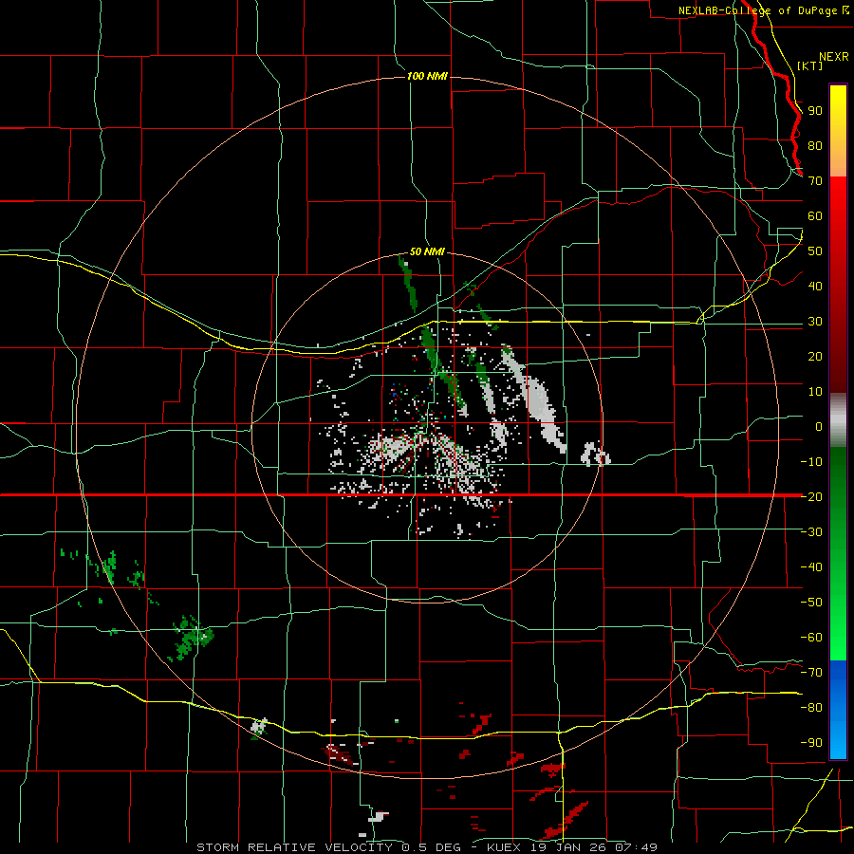Click the NEXR label above the color scale
Screen dimensions: 854x854
(834, 57)
